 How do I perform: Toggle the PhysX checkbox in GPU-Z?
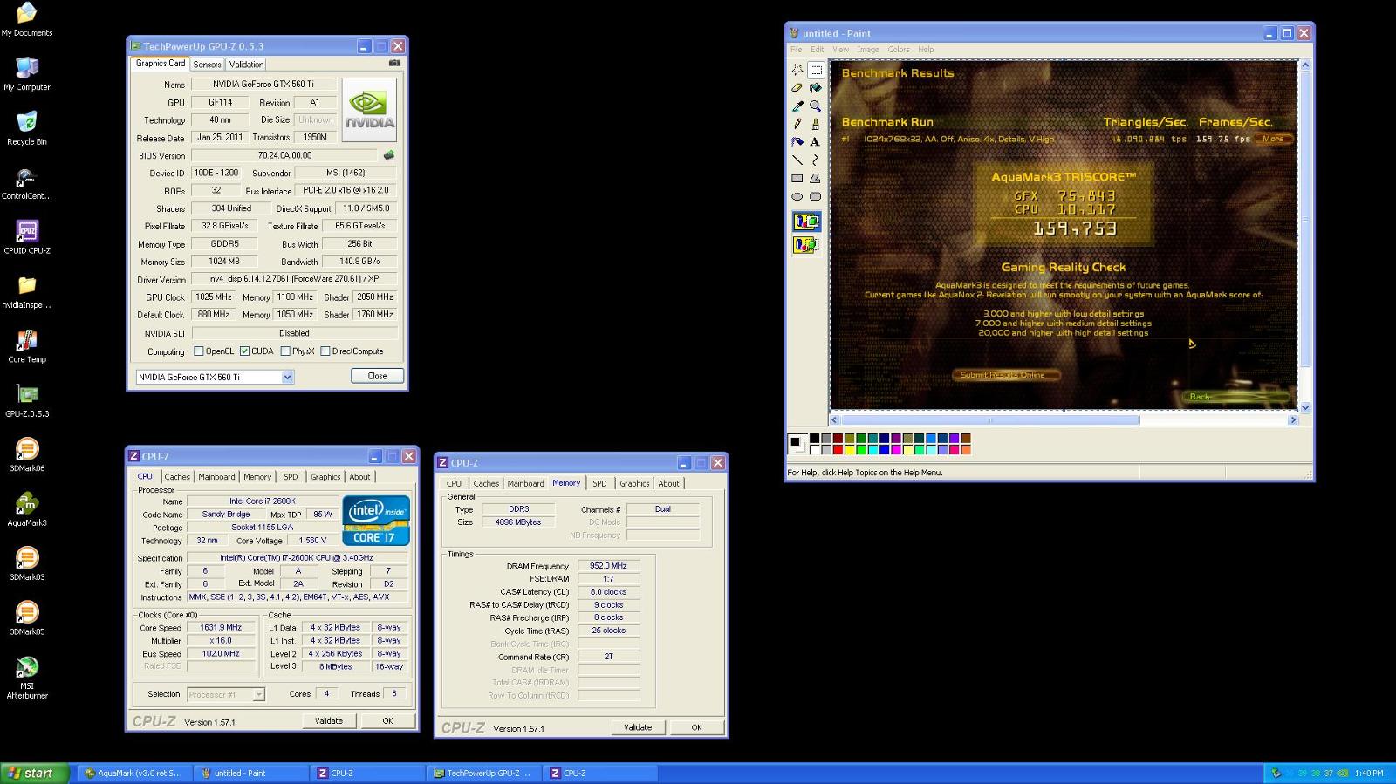[x=285, y=351]
